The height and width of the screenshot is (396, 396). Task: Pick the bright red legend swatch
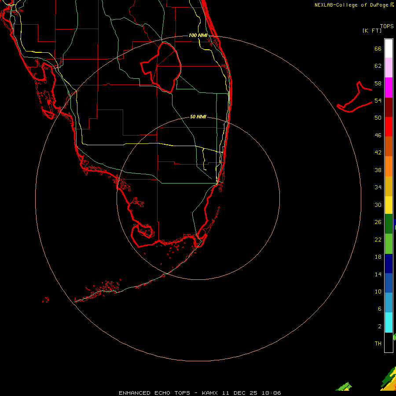pyautogui.click(x=389, y=127)
